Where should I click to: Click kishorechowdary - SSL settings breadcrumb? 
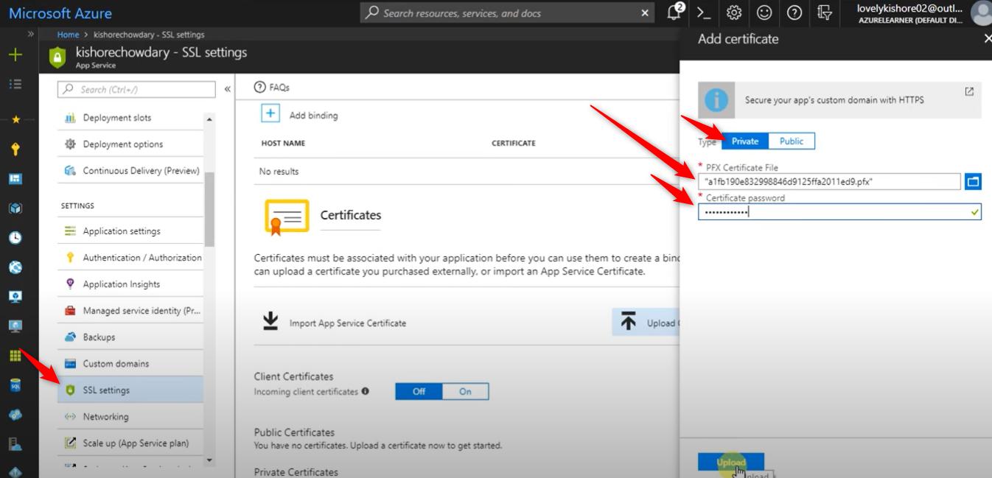pyautogui.click(x=149, y=35)
